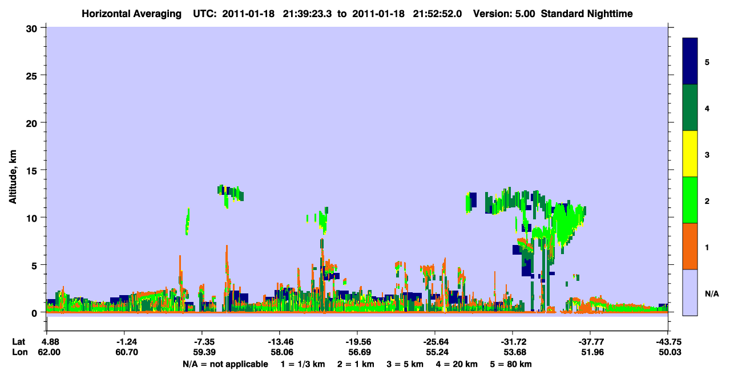This screenshot has width=742, height=380.
Task: Click the 'Standard Nighttime' label
Action: [x=587, y=13]
